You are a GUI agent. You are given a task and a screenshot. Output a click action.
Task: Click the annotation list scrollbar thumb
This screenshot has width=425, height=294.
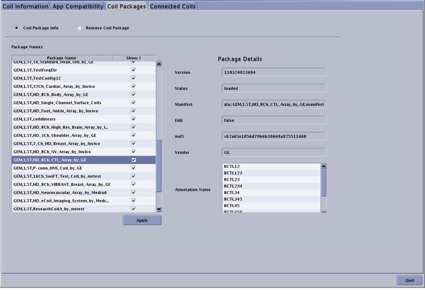pos(323,183)
